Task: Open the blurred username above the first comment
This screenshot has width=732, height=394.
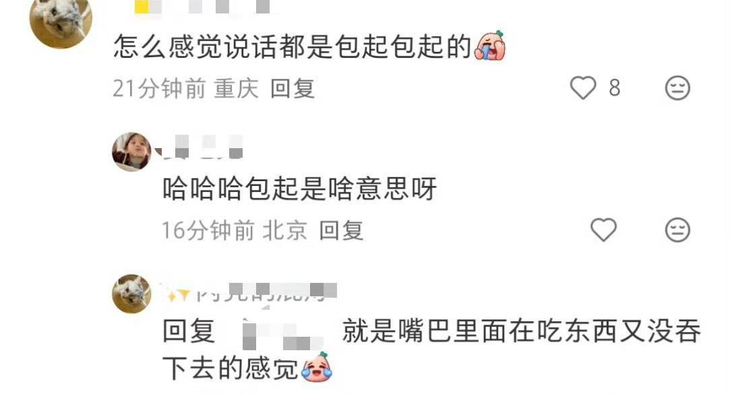Action: (202, 7)
